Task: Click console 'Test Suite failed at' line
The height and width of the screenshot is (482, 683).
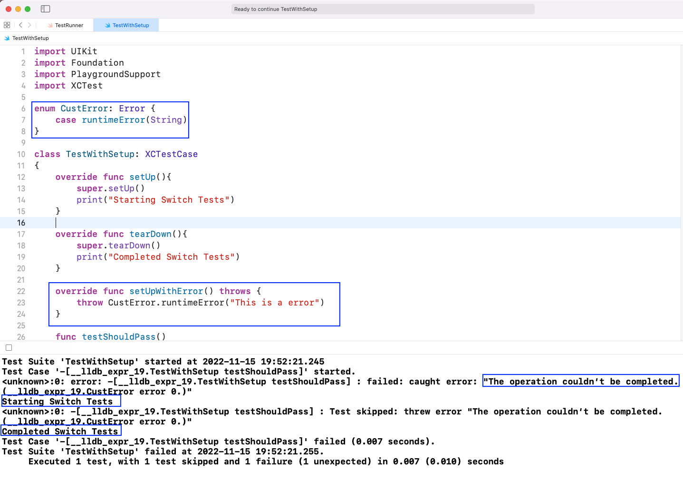Action: point(163,452)
